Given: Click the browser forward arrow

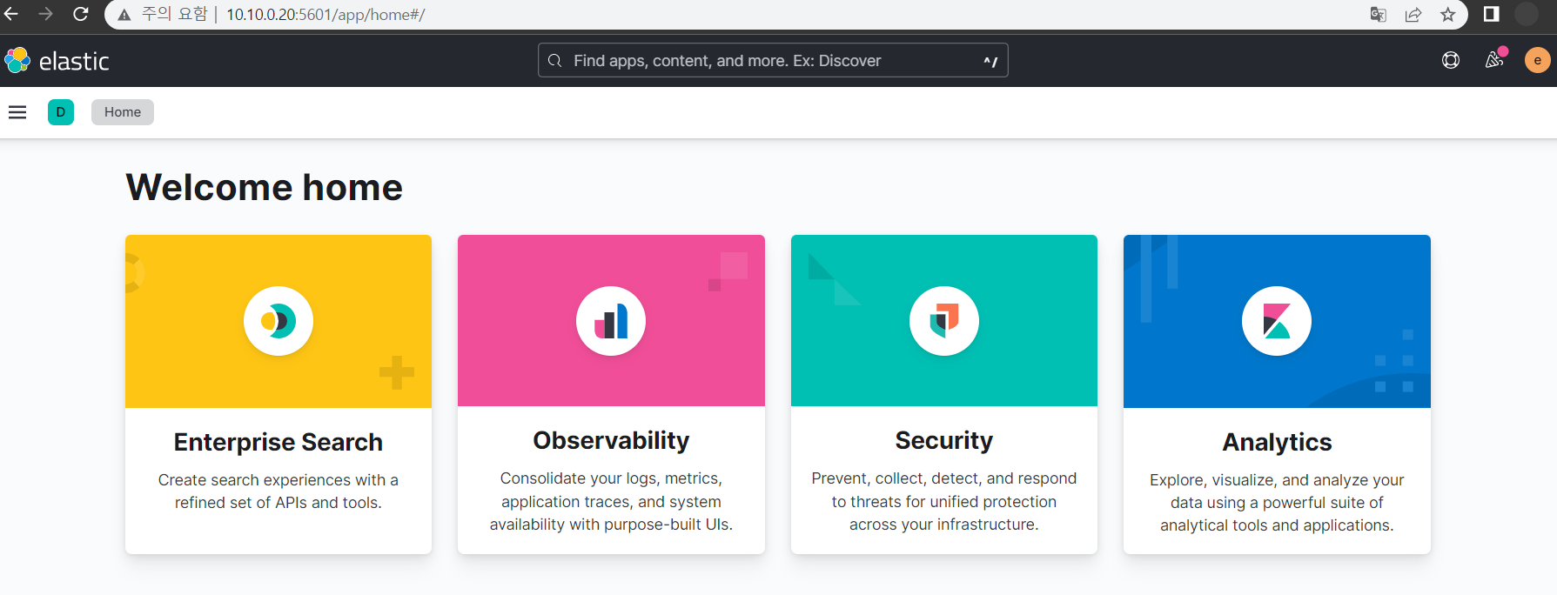Looking at the screenshot, I should coord(46,14).
